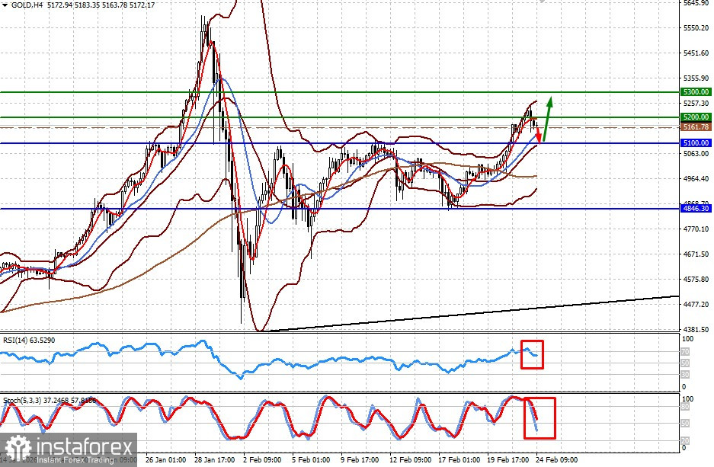Click the 70 level on the RSI scale
The height and width of the screenshot is (467, 714).
(685, 352)
